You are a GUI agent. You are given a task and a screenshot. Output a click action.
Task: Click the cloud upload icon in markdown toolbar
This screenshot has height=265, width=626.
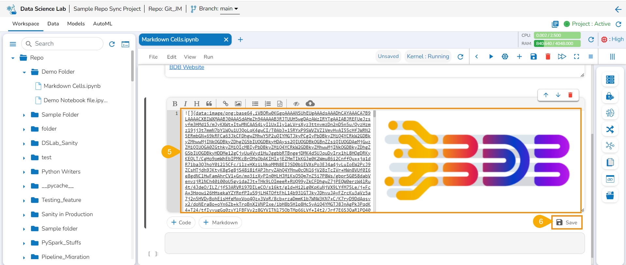pos(310,104)
